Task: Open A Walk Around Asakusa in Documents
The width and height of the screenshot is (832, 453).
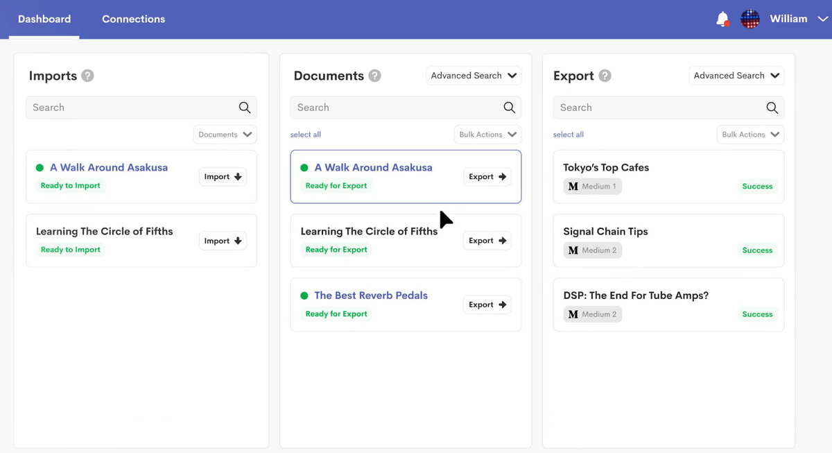Action: coord(373,167)
